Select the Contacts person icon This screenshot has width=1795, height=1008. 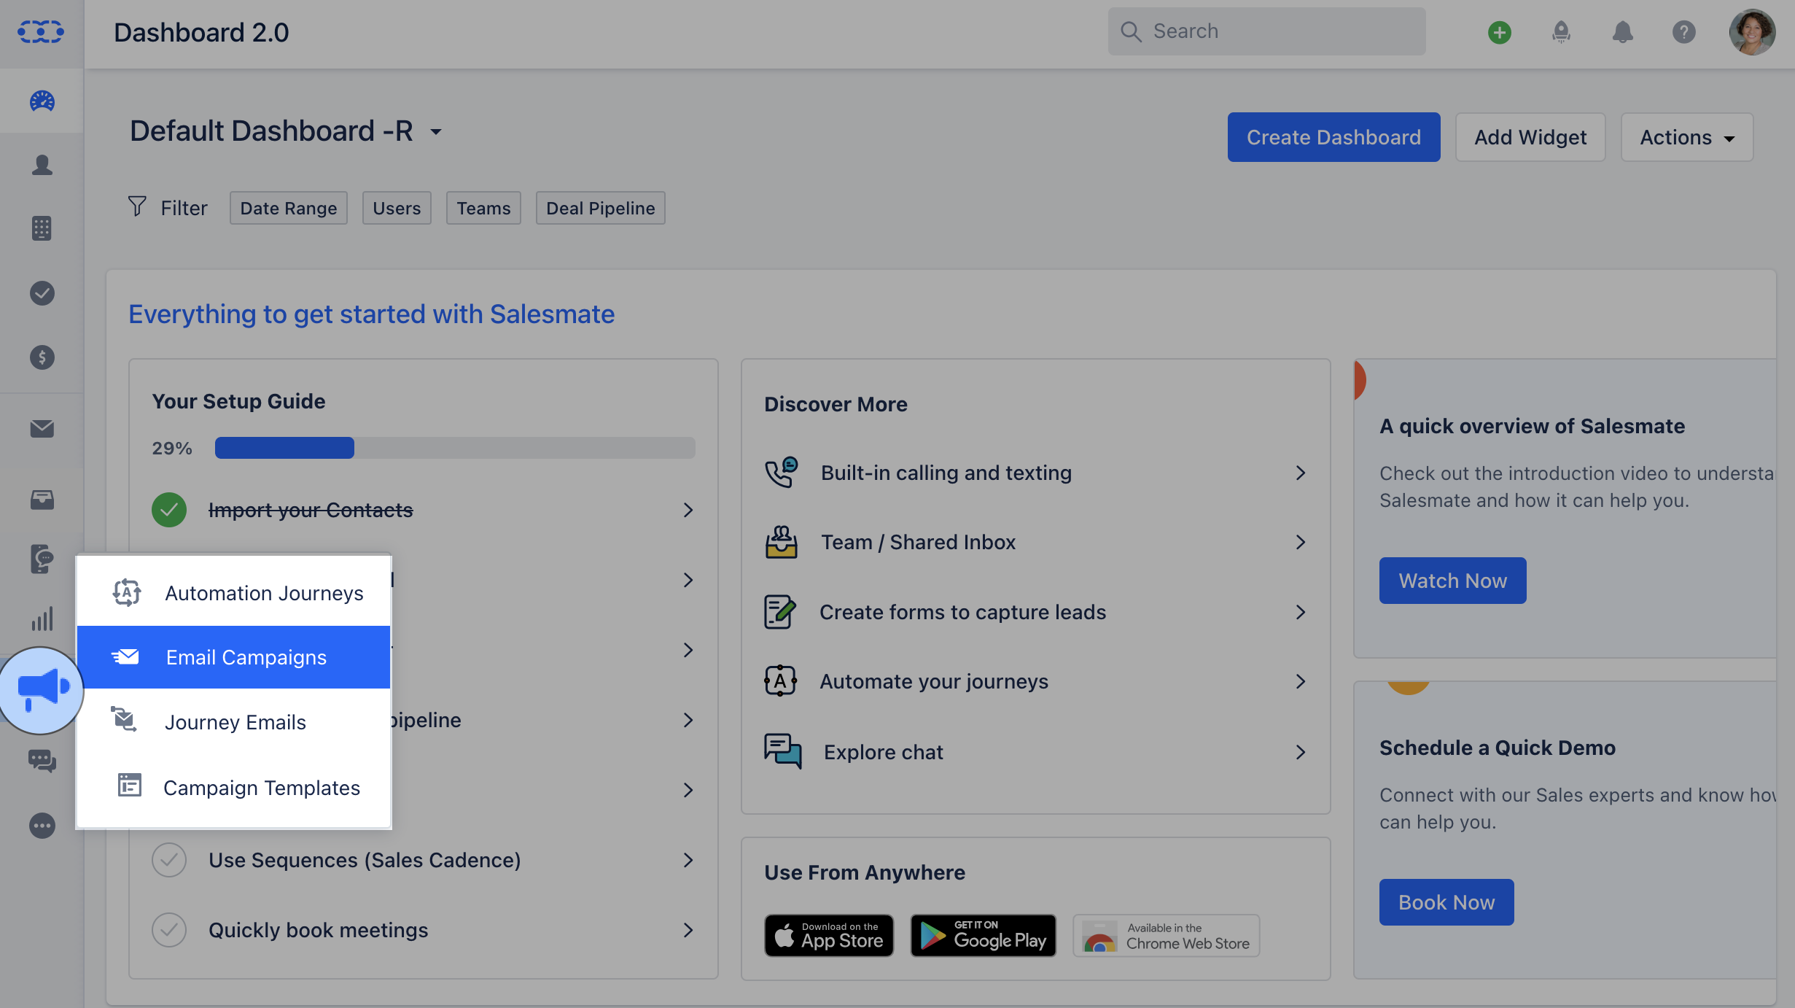point(42,165)
